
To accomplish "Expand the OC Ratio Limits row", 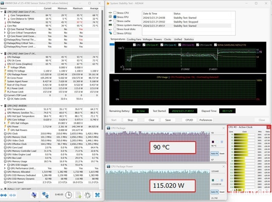I will point(5,99).
